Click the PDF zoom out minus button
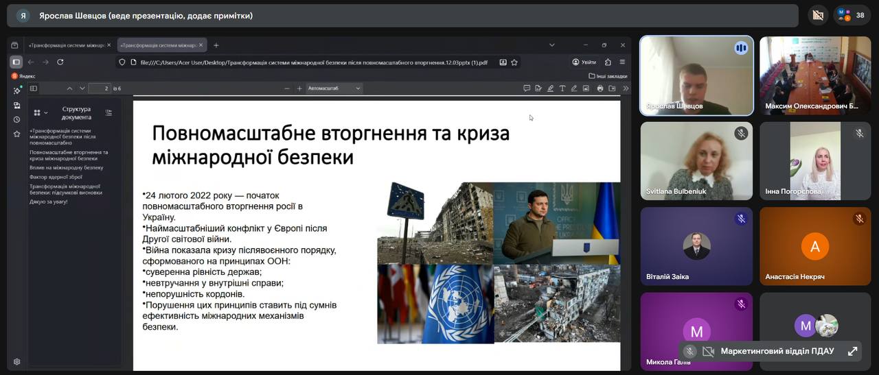 pyautogui.click(x=287, y=88)
